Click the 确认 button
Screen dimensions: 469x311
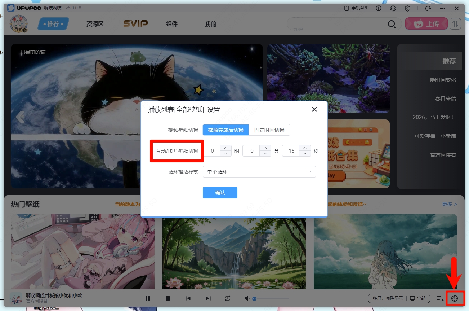point(220,193)
